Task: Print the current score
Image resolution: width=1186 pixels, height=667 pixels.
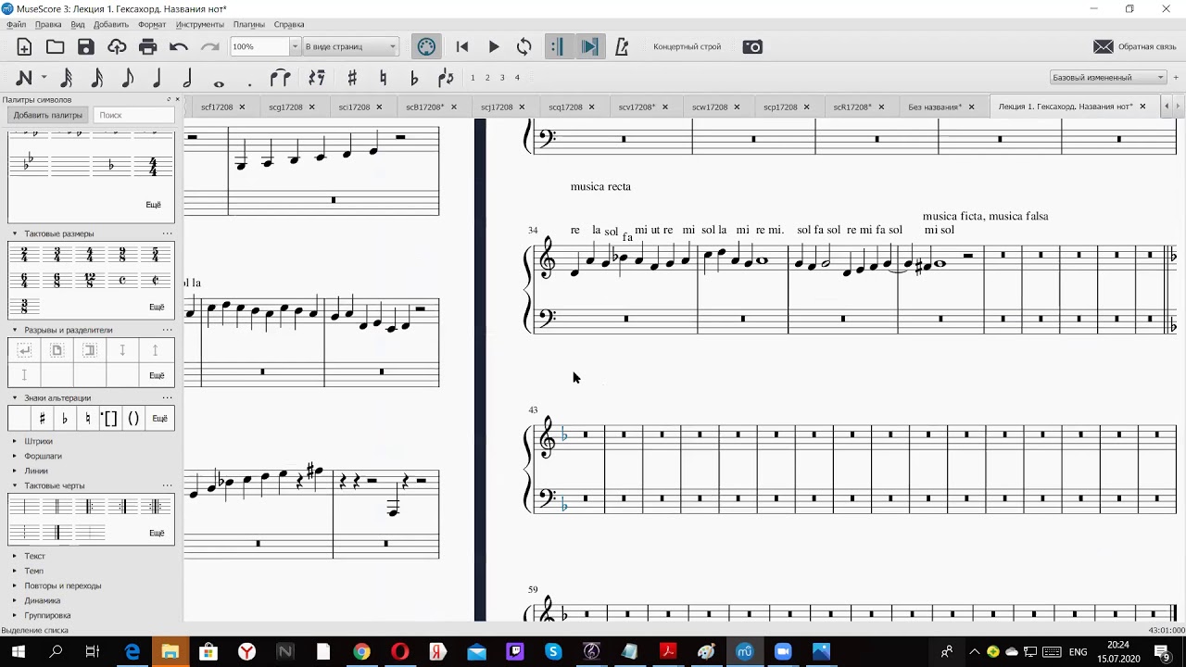Action: (x=147, y=46)
